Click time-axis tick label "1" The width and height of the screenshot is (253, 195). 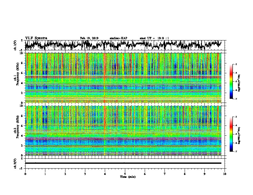(x=45, y=174)
